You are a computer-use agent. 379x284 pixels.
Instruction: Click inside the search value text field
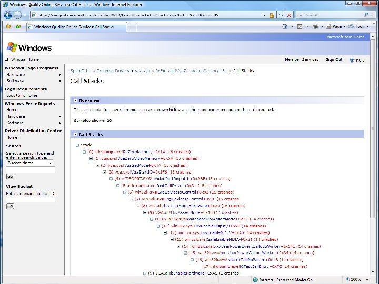pyautogui.click(x=31, y=169)
